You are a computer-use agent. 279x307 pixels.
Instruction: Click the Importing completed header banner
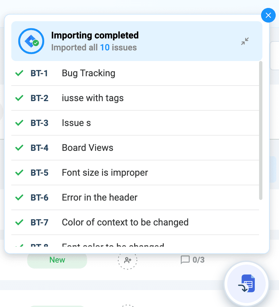(137, 41)
